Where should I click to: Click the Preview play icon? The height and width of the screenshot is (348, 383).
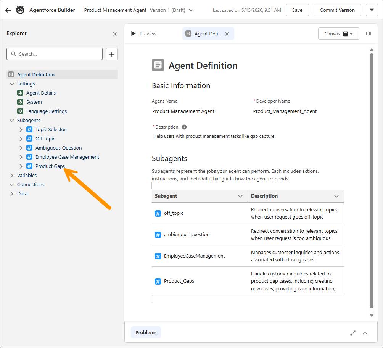click(x=134, y=34)
